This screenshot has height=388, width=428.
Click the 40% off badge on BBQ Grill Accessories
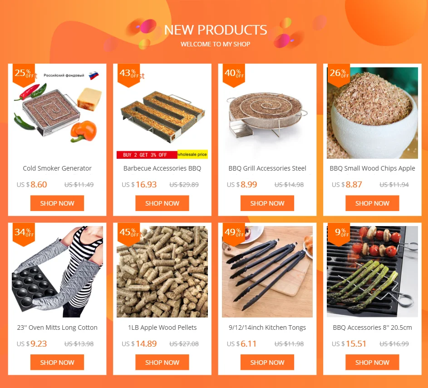pos(234,75)
